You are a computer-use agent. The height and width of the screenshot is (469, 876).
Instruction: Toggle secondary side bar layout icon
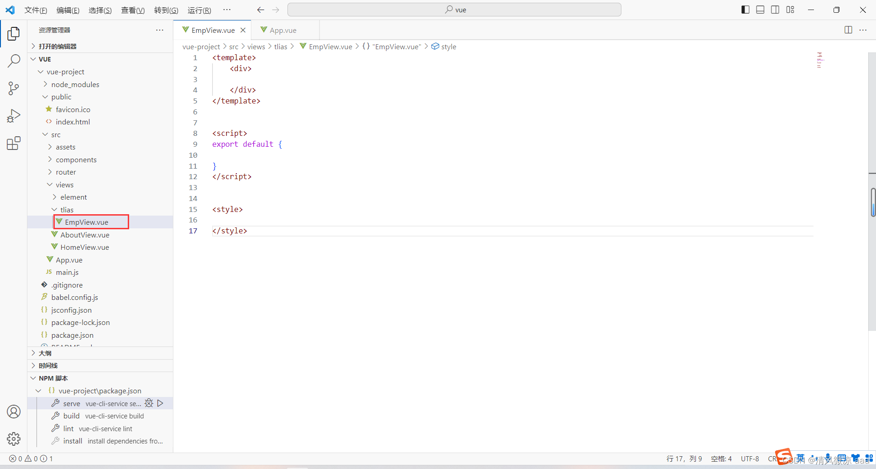[x=775, y=10]
